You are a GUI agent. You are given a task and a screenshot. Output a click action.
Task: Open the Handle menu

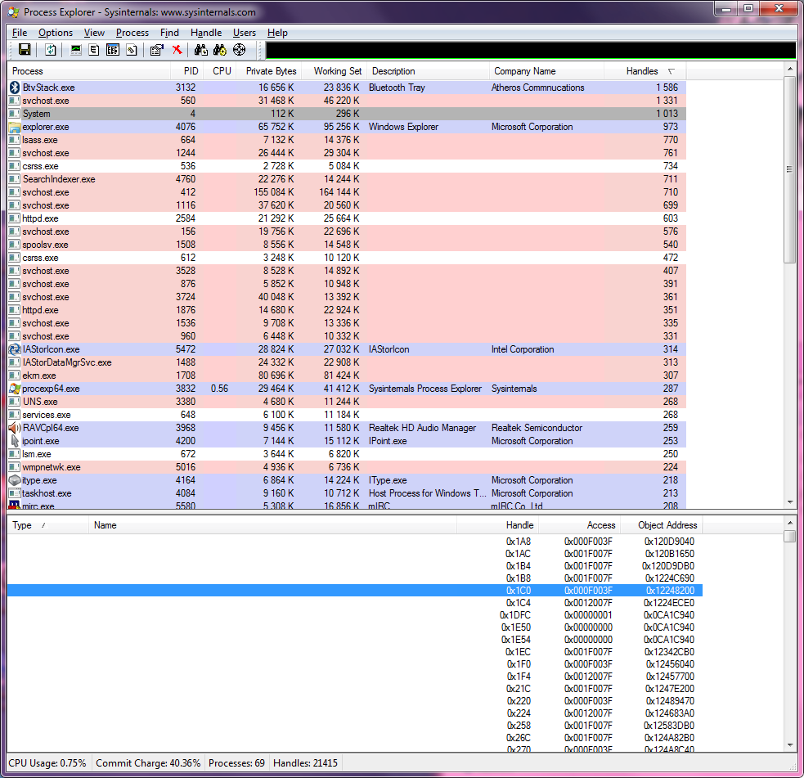click(206, 33)
